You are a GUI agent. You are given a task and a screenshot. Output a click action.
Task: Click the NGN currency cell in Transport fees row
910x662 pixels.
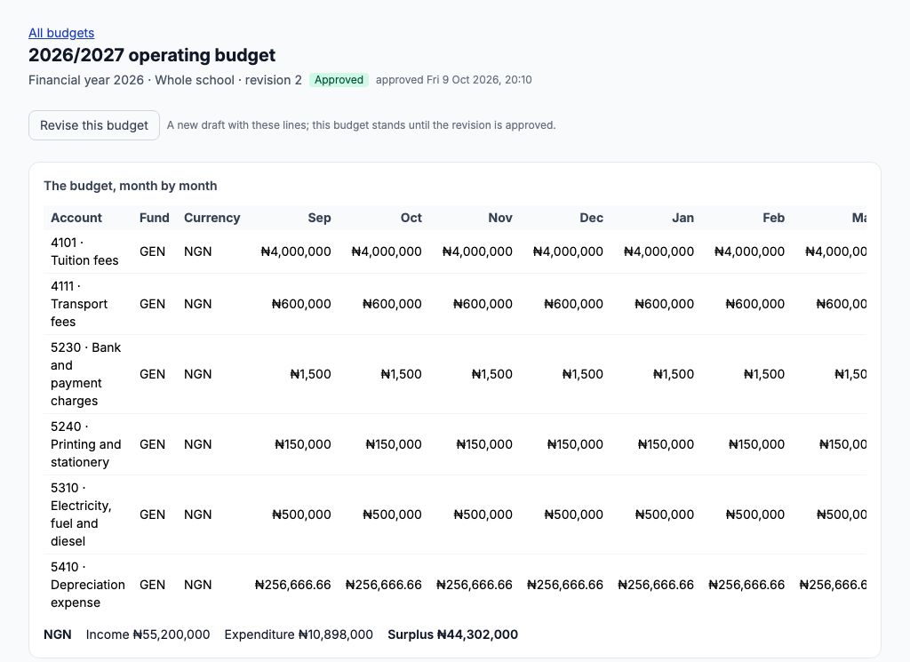click(198, 304)
